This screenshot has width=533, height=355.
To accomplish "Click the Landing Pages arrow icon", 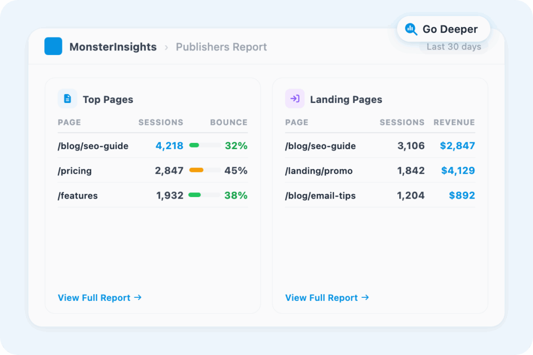I will pyautogui.click(x=295, y=99).
